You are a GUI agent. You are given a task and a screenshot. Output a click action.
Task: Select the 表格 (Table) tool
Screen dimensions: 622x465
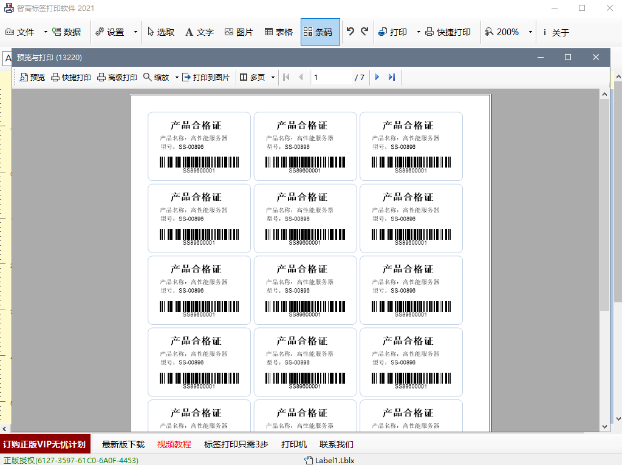coord(278,32)
